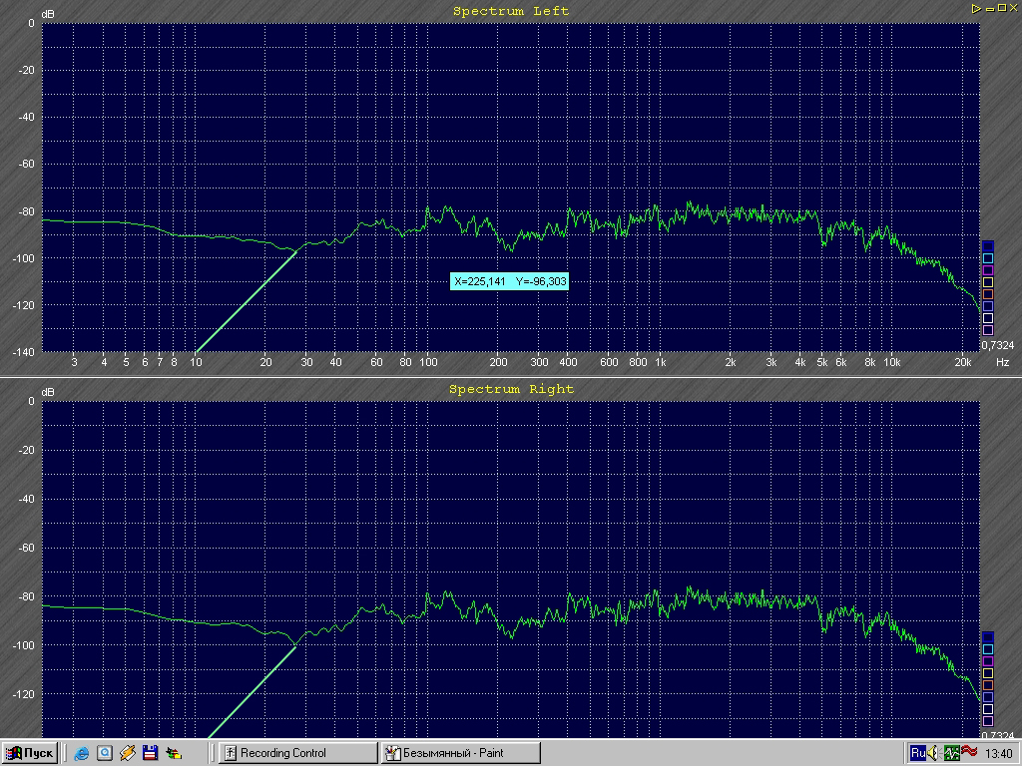Switch to Безымянный - Paint taskbar window
The height and width of the screenshot is (766, 1022).
click(460, 753)
